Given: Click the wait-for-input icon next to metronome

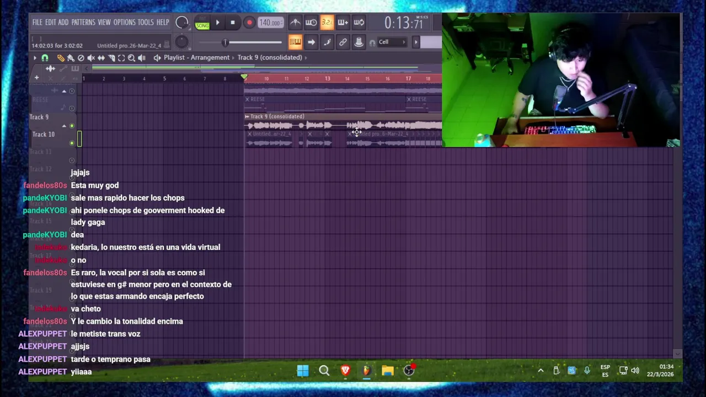Looking at the screenshot, I should coord(311,23).
